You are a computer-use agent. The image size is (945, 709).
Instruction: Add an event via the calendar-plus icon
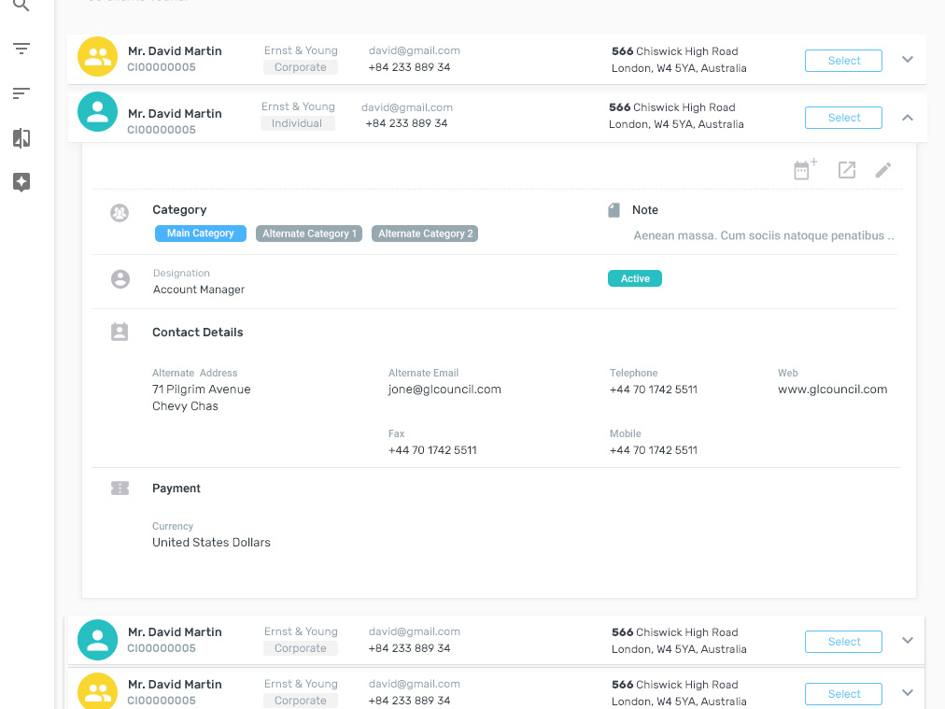(804, 170)
